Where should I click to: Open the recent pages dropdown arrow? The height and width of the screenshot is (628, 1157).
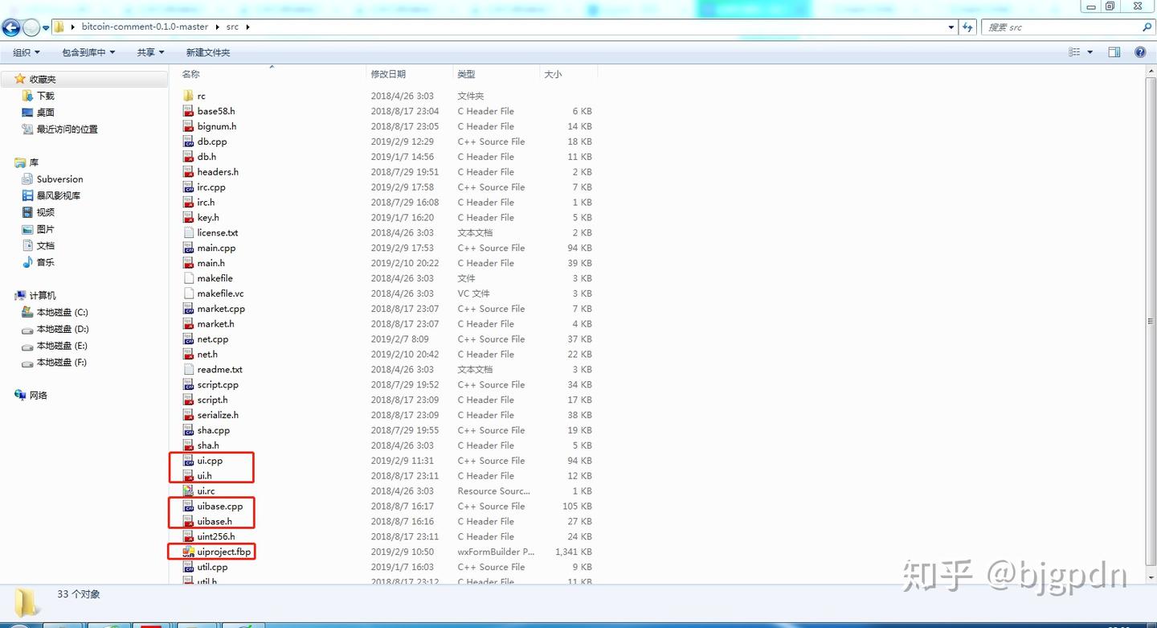[46, 27]
